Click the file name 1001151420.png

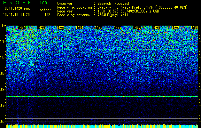tap(17, 9)
